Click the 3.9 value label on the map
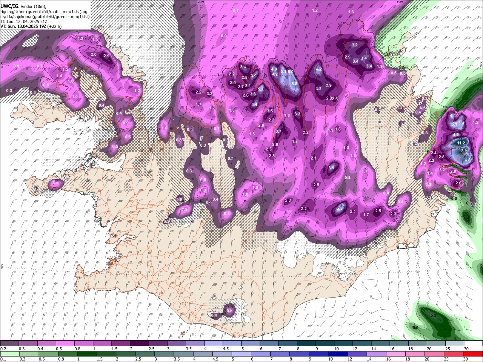 331,168
